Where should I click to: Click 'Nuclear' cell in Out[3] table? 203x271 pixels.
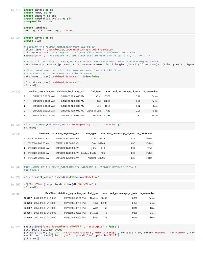coord(92,158)
